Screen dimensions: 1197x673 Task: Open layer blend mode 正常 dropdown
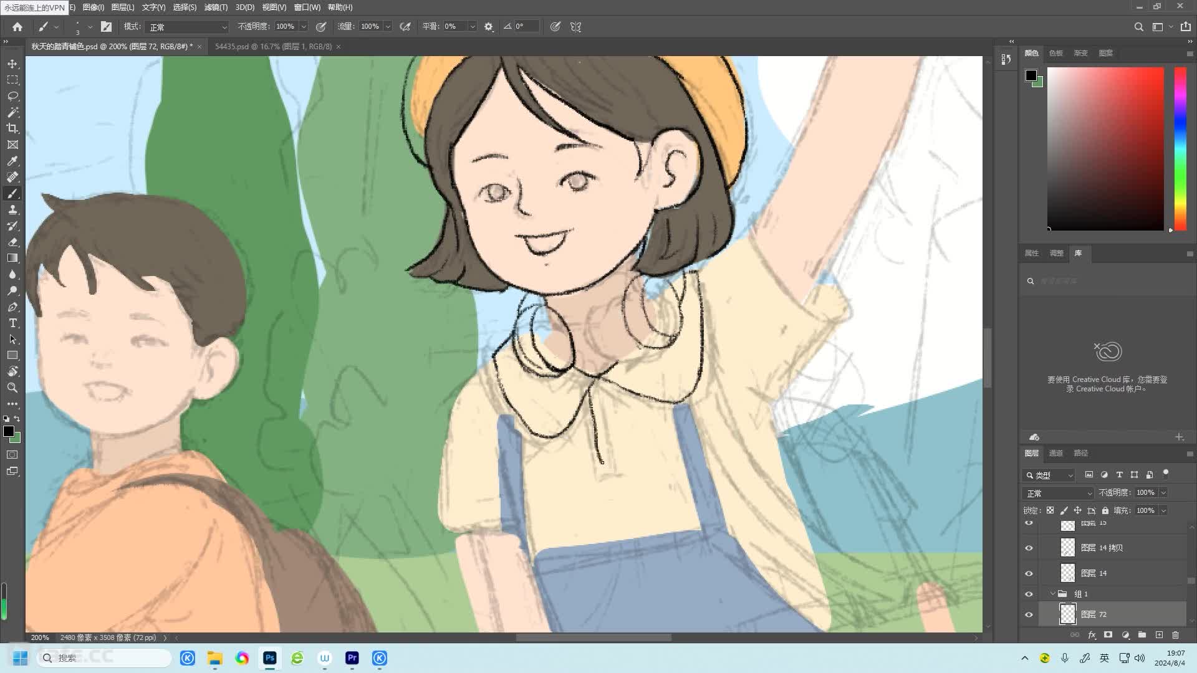(1058, 493)
